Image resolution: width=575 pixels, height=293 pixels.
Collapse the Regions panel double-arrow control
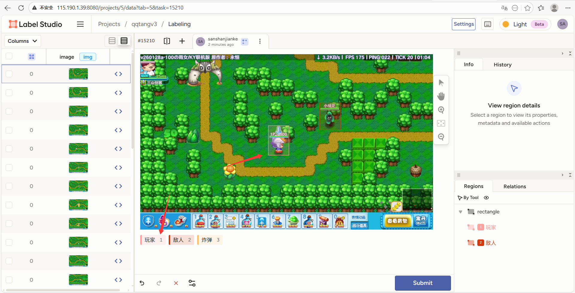click(x=570, y=175)
